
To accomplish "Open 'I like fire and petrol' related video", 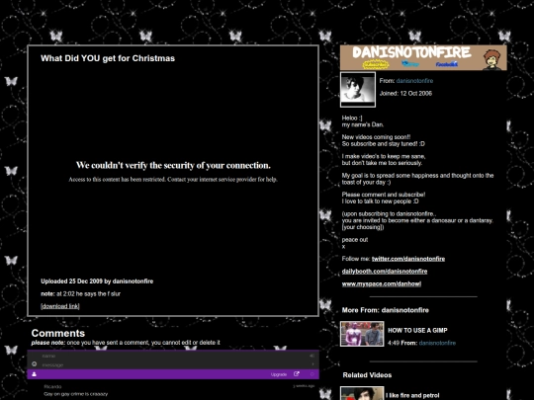I will coord(412,396).
